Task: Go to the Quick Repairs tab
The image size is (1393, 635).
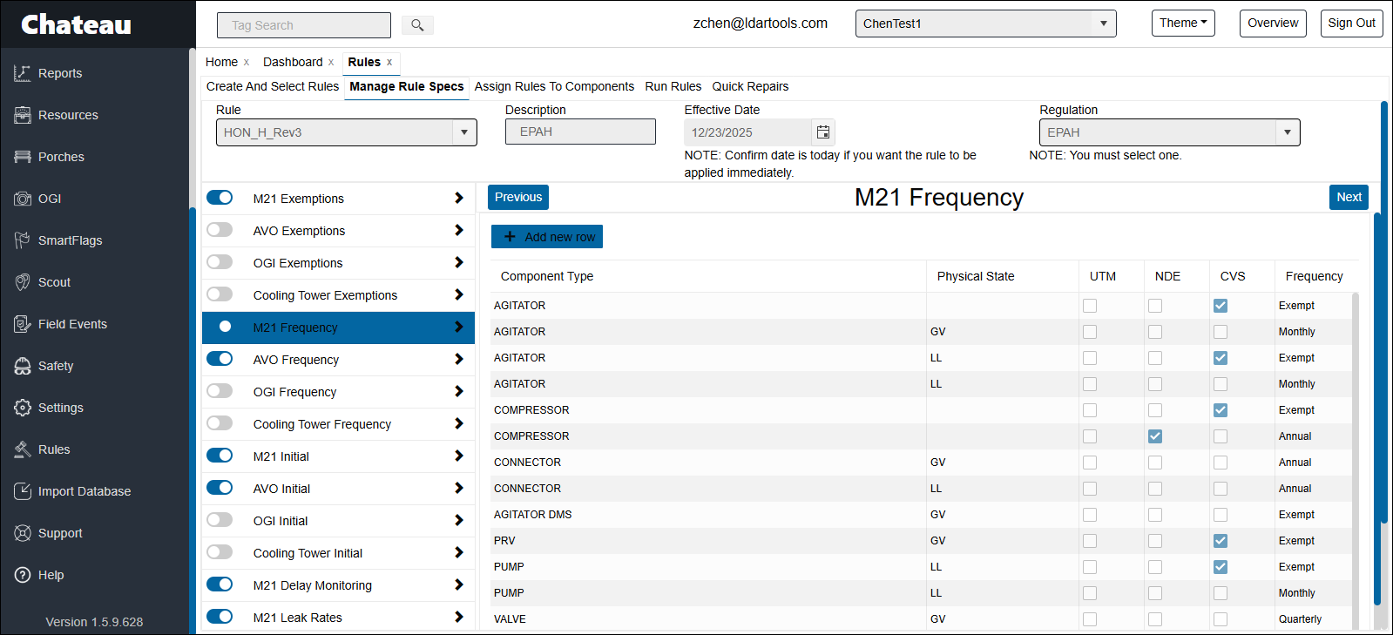Action: pos(750,86)
